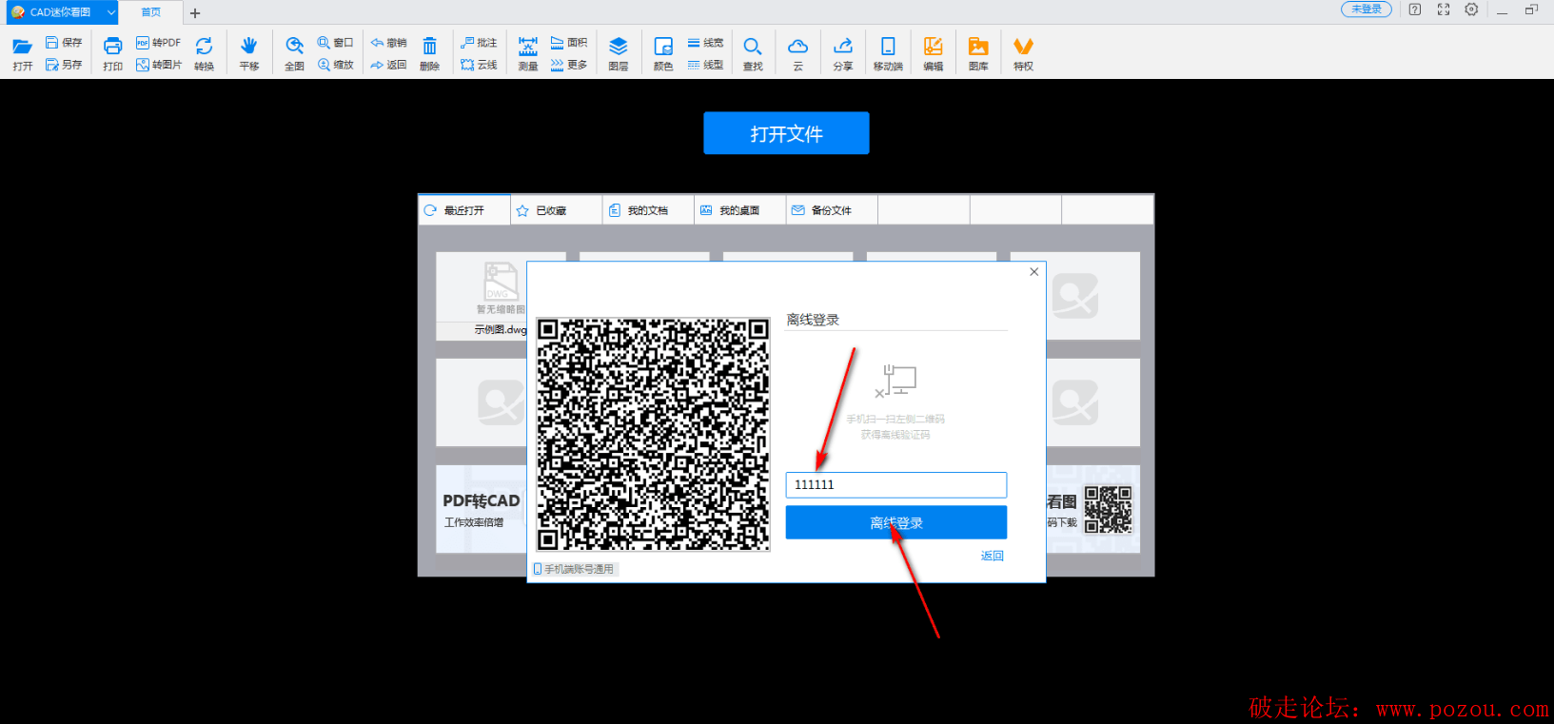Click the blue 打开文件 button
The image size is (1554, 724).
tap(786, 133)
